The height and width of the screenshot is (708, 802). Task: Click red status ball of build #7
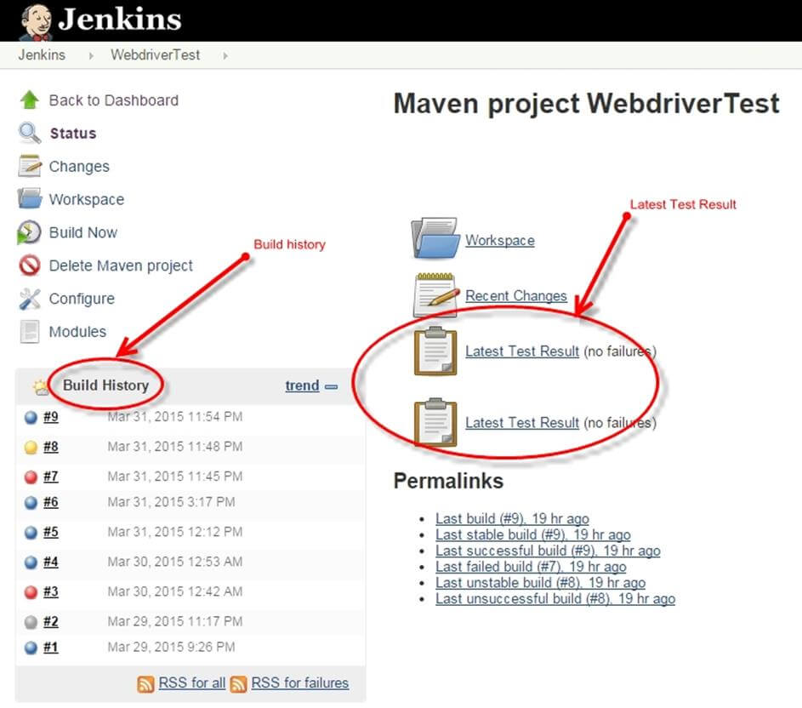(31, 477)
